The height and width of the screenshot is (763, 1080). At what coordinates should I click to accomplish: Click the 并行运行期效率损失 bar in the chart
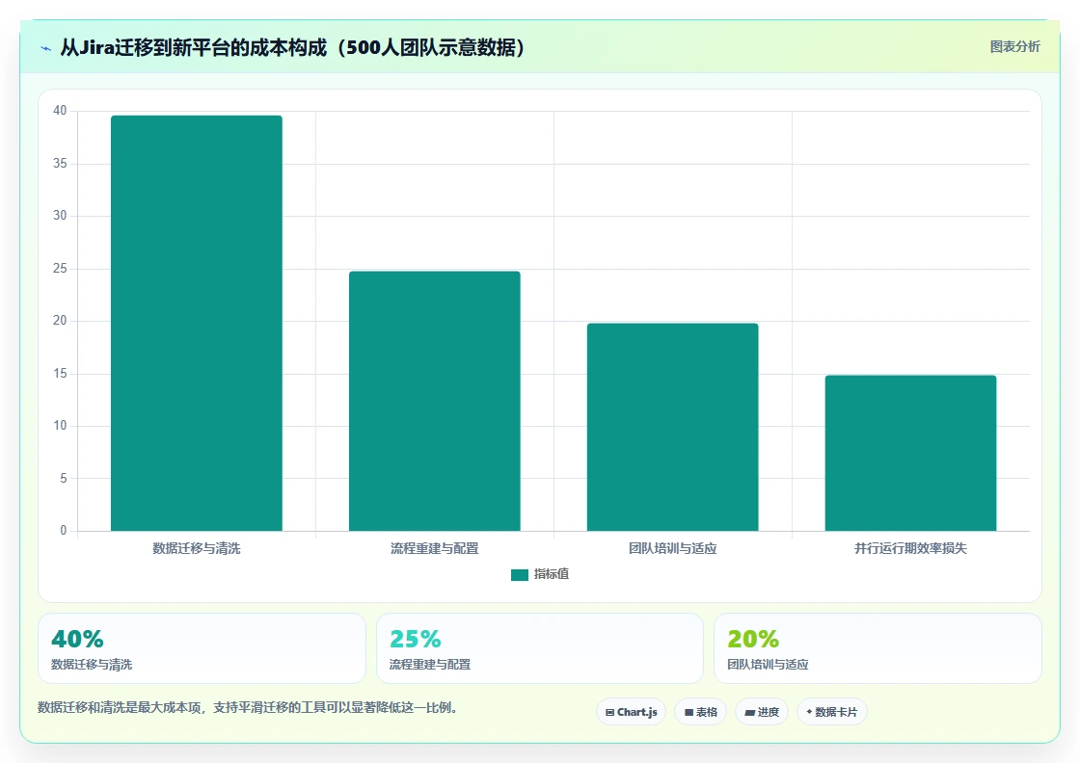[x=910, y=453]
